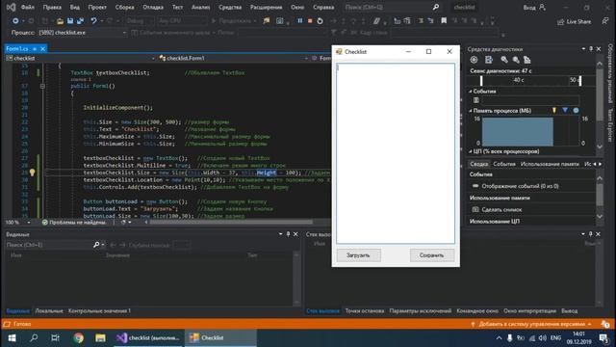Stop debugging with the red square

click(310, 21)
